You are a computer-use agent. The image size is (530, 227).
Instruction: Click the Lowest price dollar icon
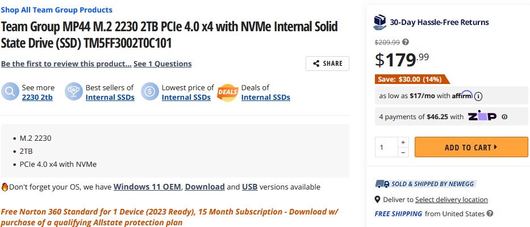click(151, 92)
